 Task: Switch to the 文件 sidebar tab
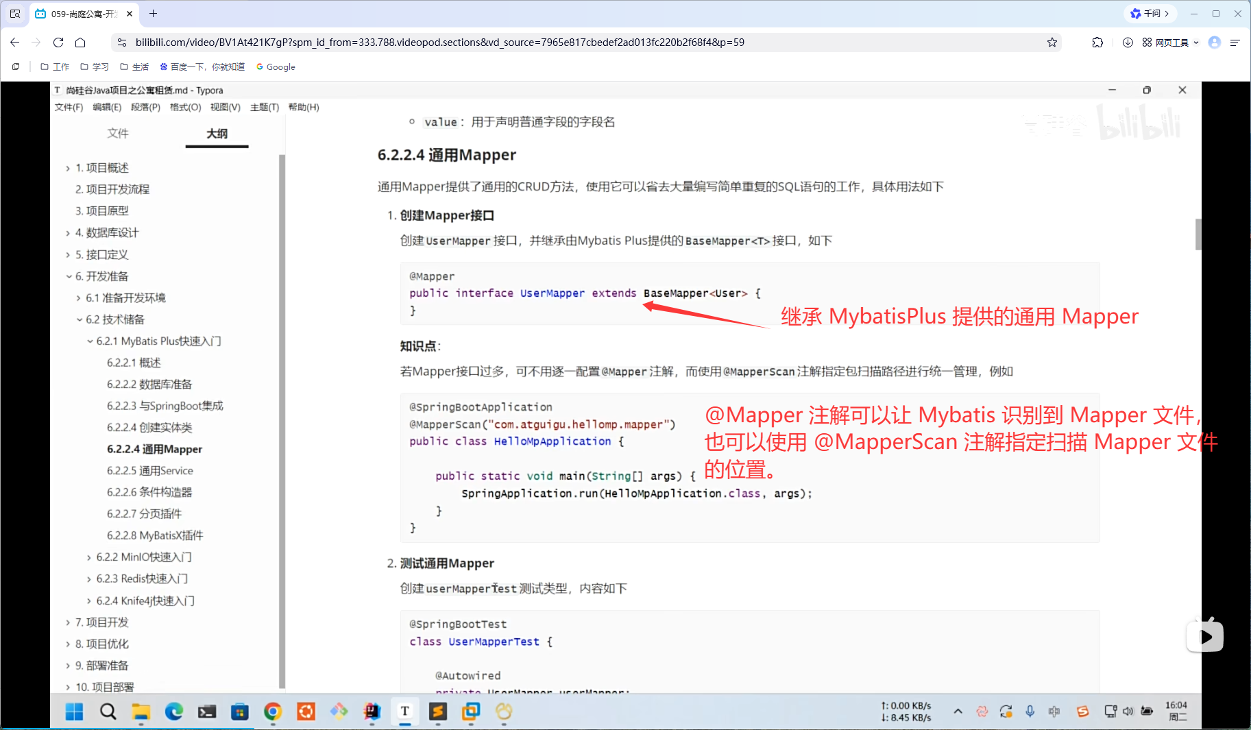pos(118,134)
